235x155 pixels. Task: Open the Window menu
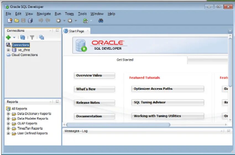[97, 14]
